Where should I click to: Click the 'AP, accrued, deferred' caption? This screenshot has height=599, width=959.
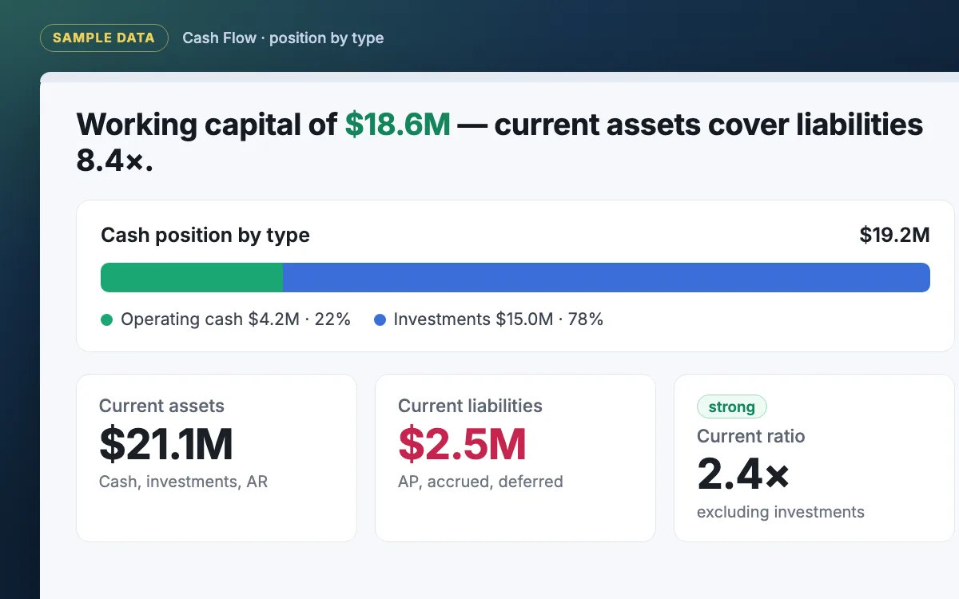tap(480, 482)
